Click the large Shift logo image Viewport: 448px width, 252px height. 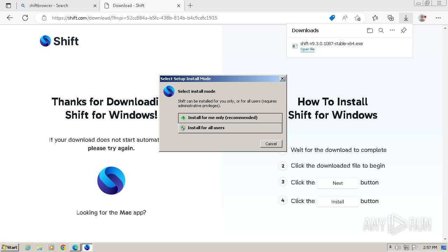coord(111,181)
